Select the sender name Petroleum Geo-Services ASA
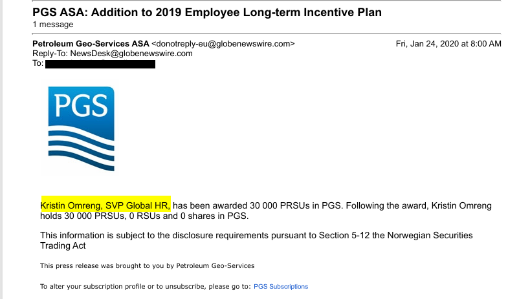This screenshot has width=530, height=299. (x=91, y=44)
